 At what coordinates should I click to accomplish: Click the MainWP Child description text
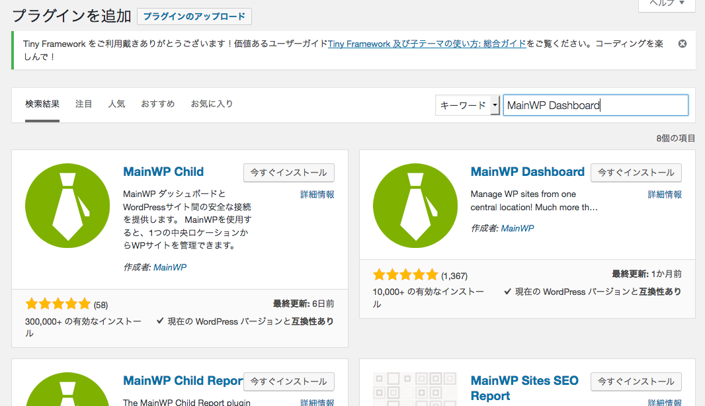point(187,220)
